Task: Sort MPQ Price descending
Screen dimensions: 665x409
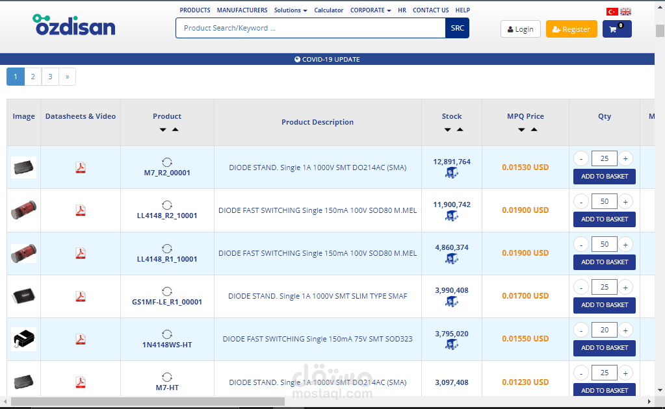Action: pos(521,130)
